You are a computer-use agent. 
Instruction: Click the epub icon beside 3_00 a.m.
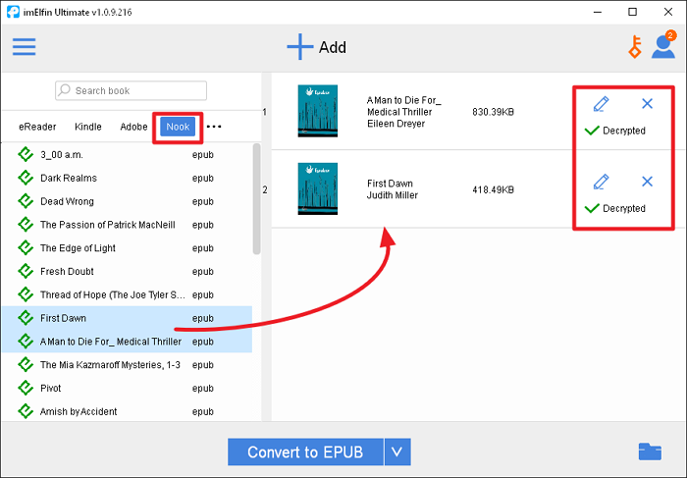(26, 155)
